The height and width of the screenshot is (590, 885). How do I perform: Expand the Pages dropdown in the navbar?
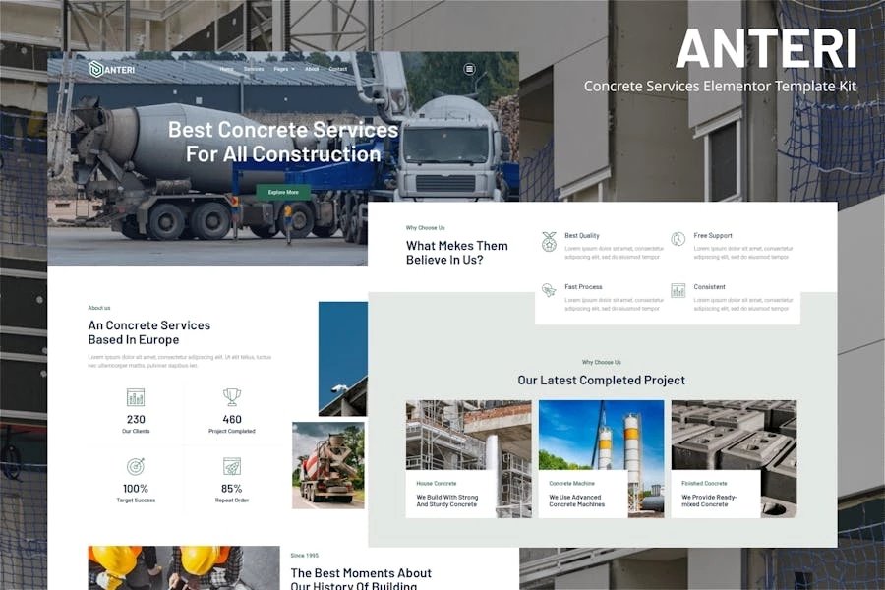point(280,69)
